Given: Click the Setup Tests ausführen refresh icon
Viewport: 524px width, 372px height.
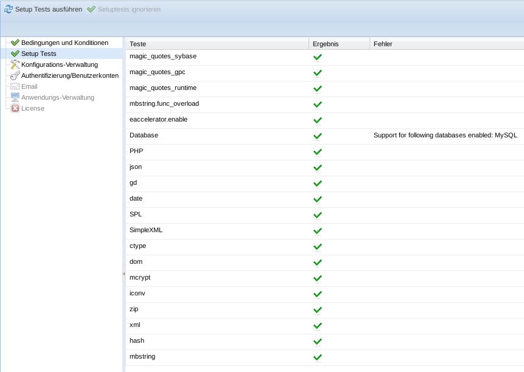Looking at the screenshot, I should [9, 9].
